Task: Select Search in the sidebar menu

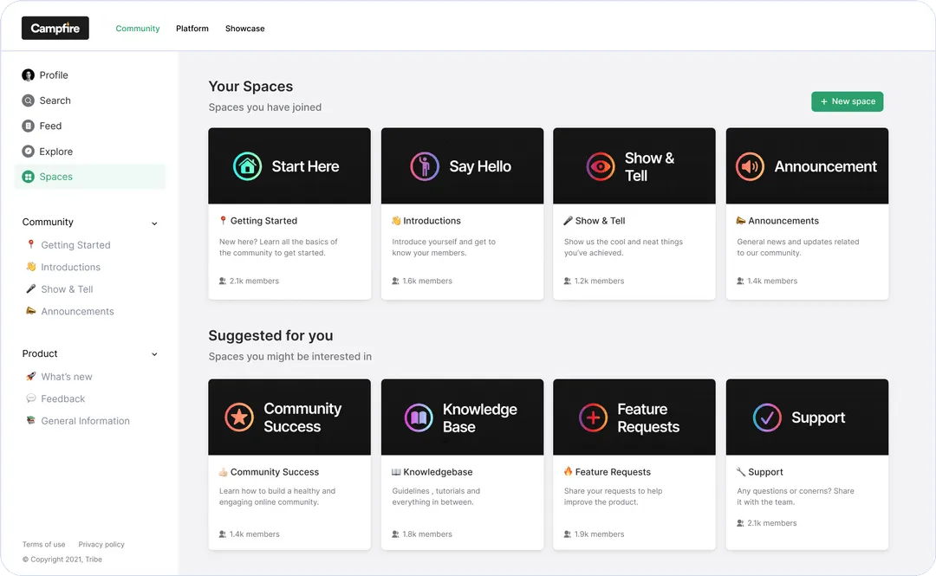Action: 89,100
